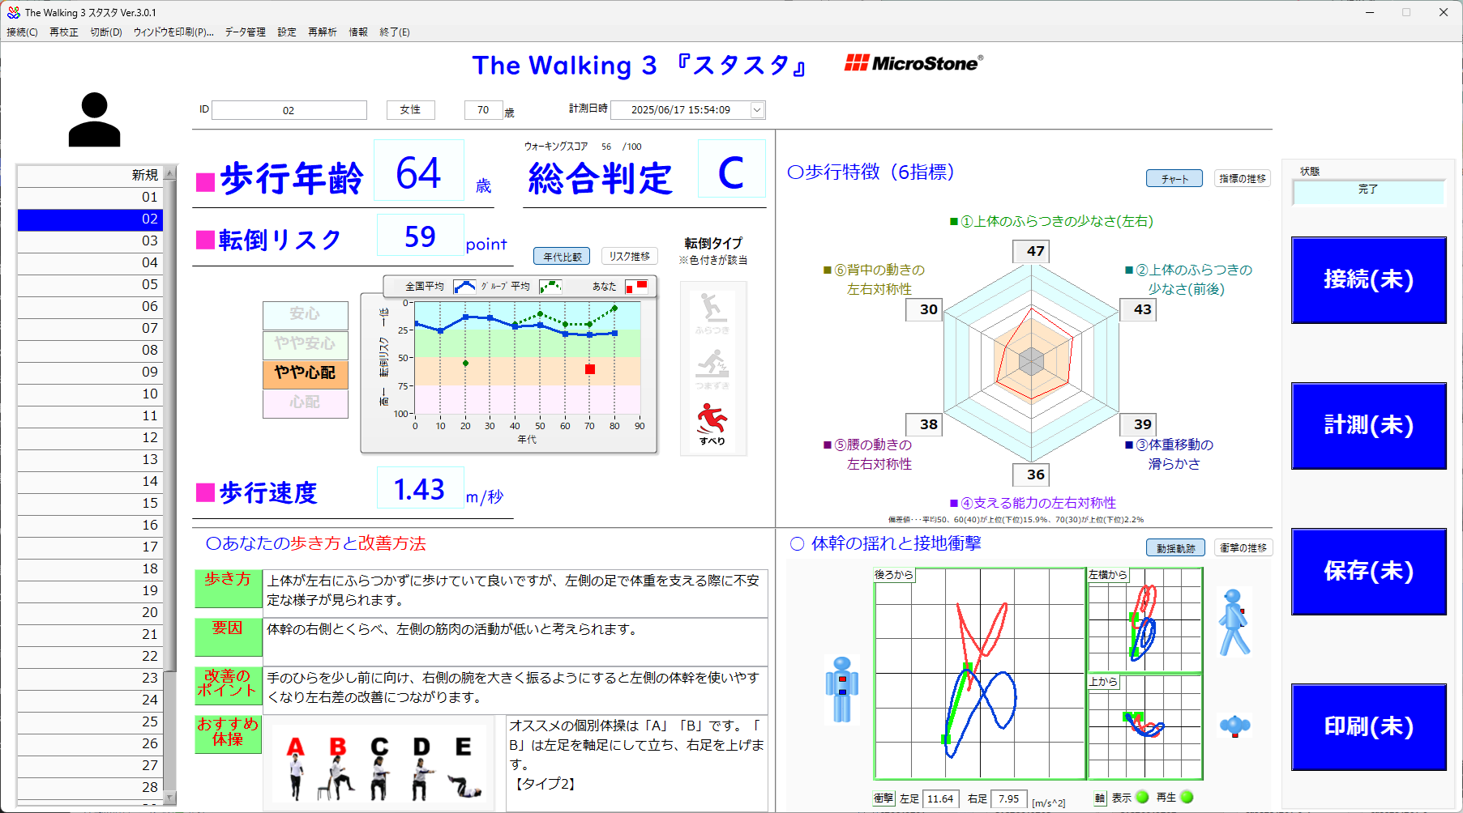
Task: Click the group average green dotted legend icon
Action: click(550, 287)
